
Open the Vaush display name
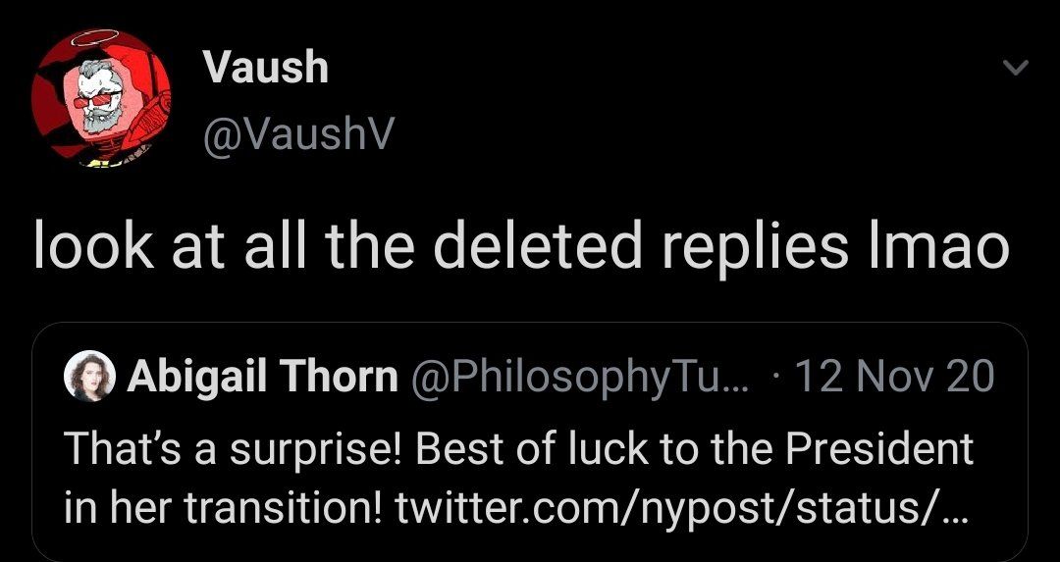(x=265, y=68)
